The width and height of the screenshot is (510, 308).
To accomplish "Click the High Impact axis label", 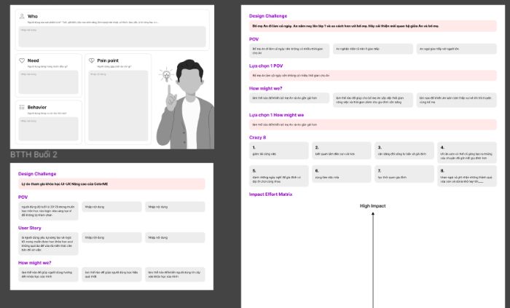I will click(x=373, y=206).
